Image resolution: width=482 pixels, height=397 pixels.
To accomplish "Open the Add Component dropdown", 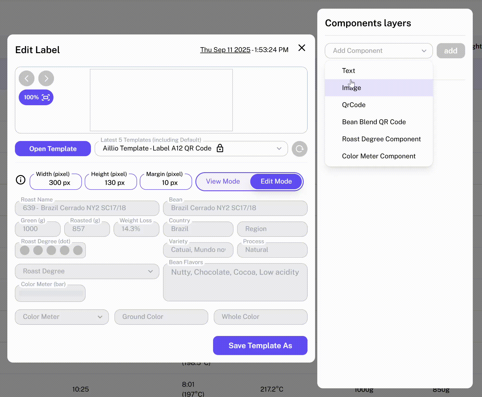I will click(x=378, y=51).
